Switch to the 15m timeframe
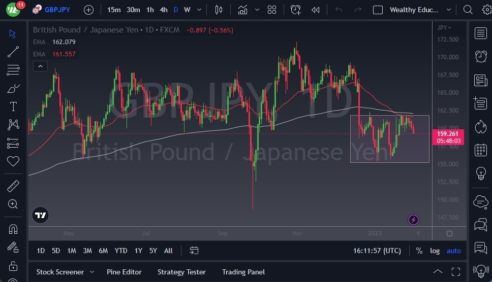The image size is (492, 282). (x=113, y=10)
